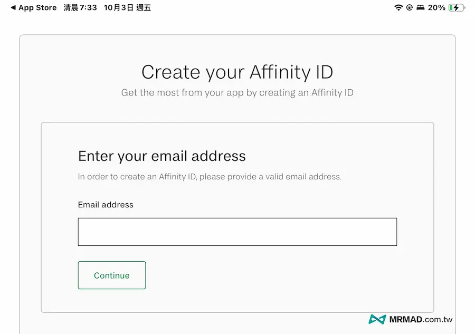Tap the rotation lock icon in status bar

point(410,7)
